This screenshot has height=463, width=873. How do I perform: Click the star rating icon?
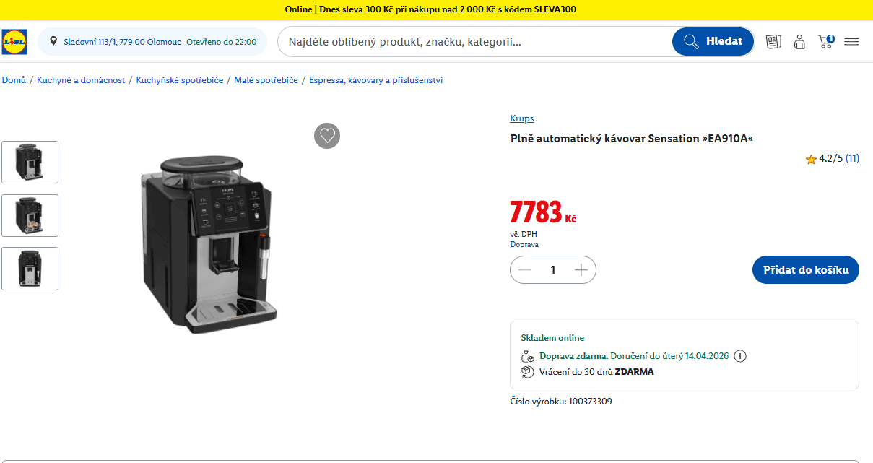(811, 159)
